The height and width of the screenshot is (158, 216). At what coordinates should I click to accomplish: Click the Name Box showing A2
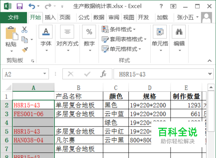pos(23,74)
